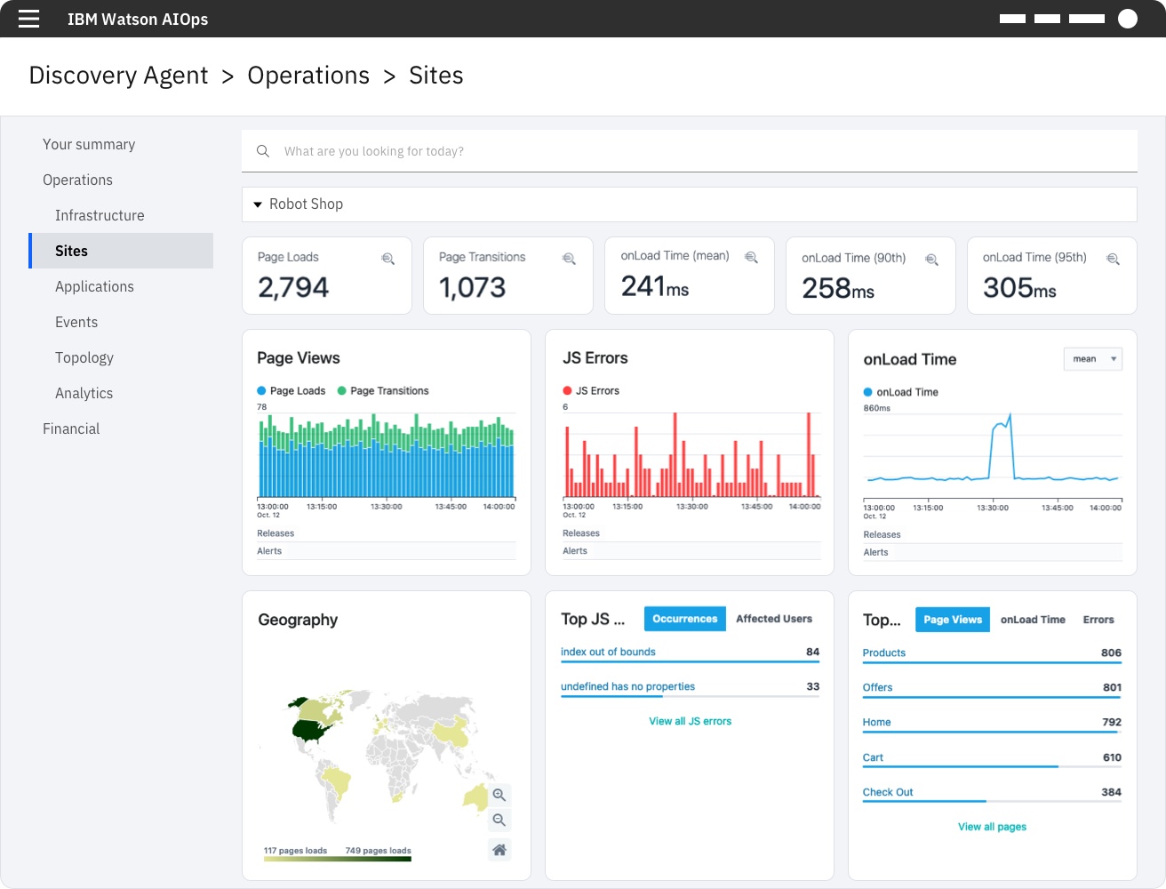Toggle Page Loads series in Page Views legend

[291, 391]
